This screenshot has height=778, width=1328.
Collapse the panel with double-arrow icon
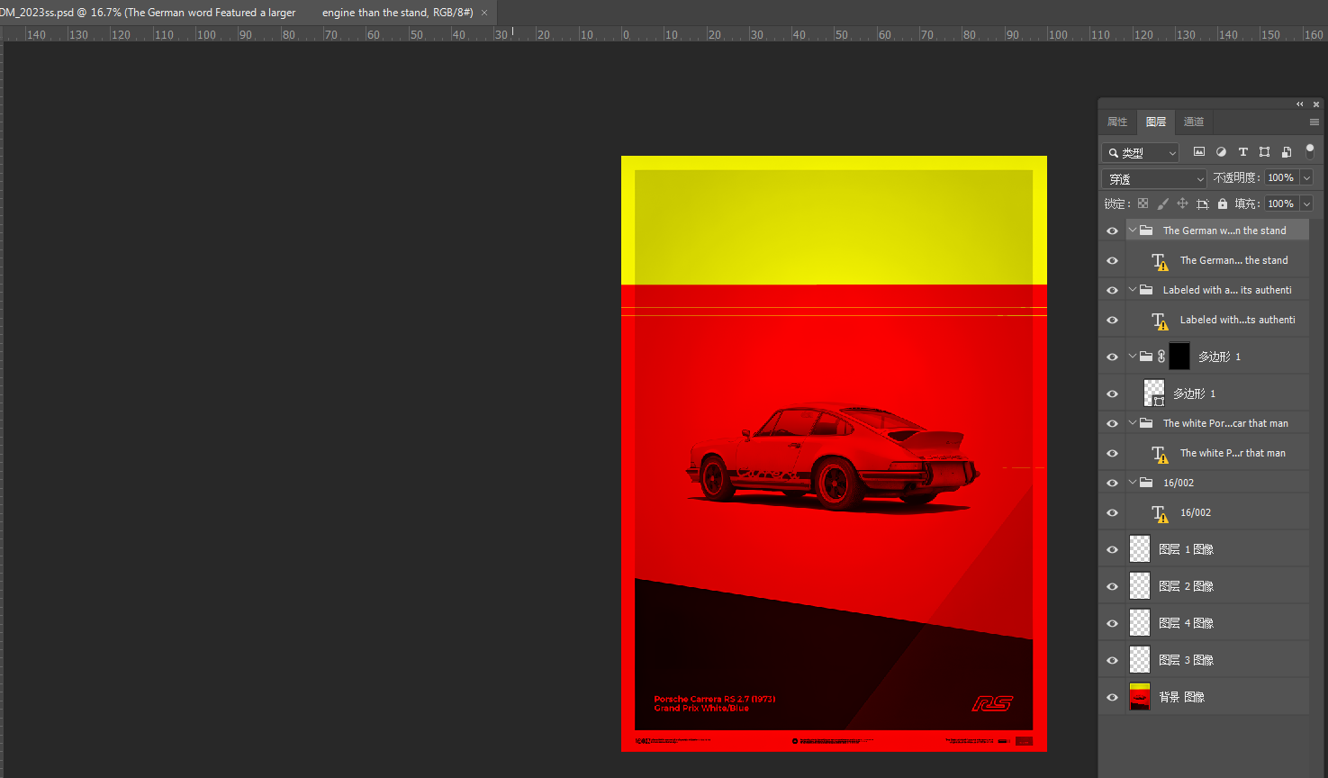pos(1299,104)
